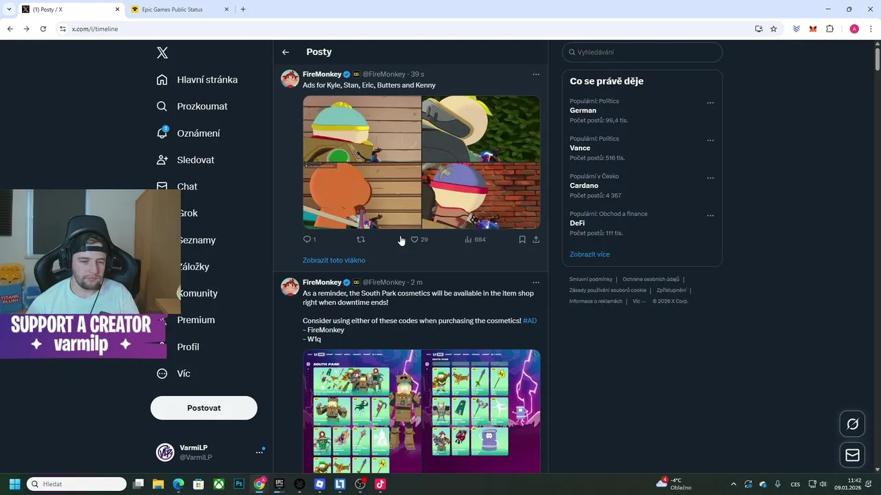Screen dimensions: 881x495
Task: Open Hlavní stránka home page
Action: [x=197, y=80]
